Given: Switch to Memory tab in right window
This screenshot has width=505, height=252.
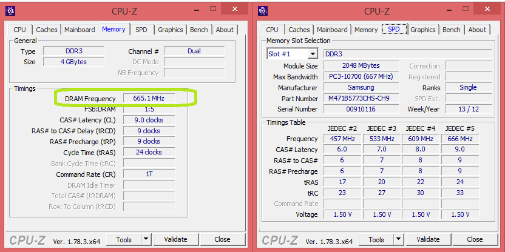Looking at the screenshot, I should coord(366,30).
